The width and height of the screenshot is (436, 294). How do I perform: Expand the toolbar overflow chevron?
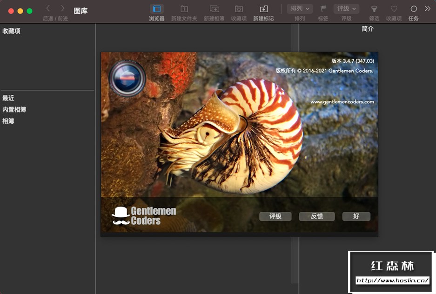coord(428,8)
